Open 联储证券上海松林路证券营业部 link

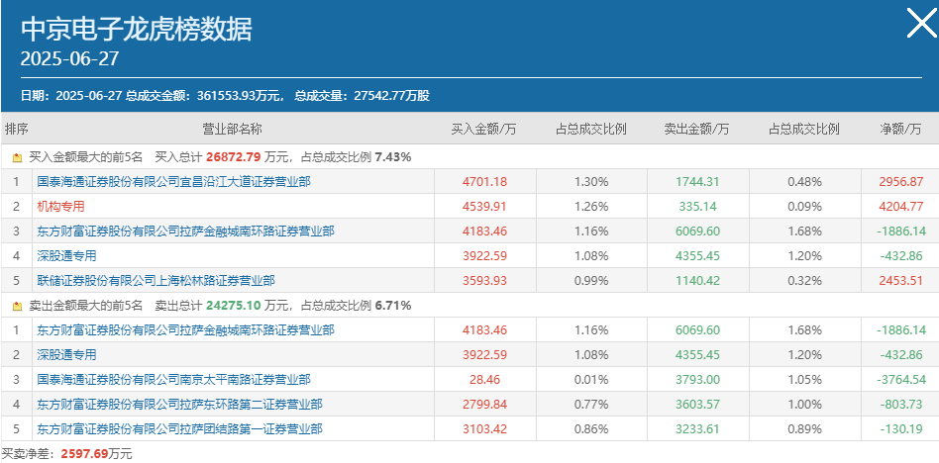(156, 281)
